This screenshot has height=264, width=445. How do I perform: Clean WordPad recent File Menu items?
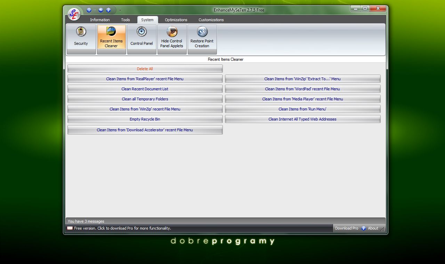(x=302, y=89)
